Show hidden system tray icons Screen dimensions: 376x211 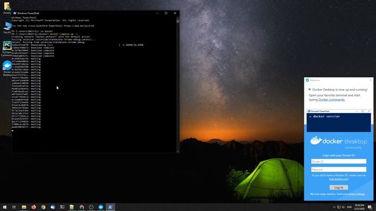(x=334, y=207)
